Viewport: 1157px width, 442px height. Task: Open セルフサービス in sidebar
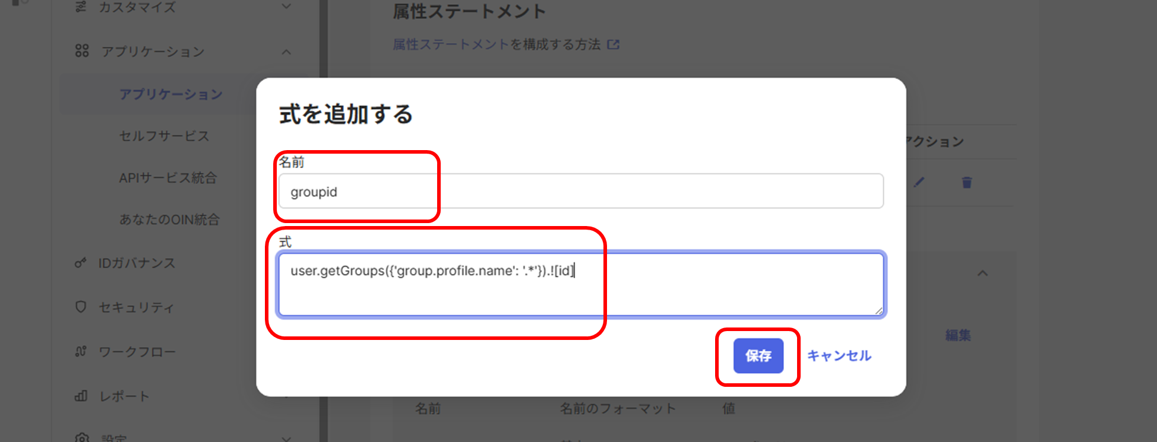pyautogui.click(x=165, y=136)
